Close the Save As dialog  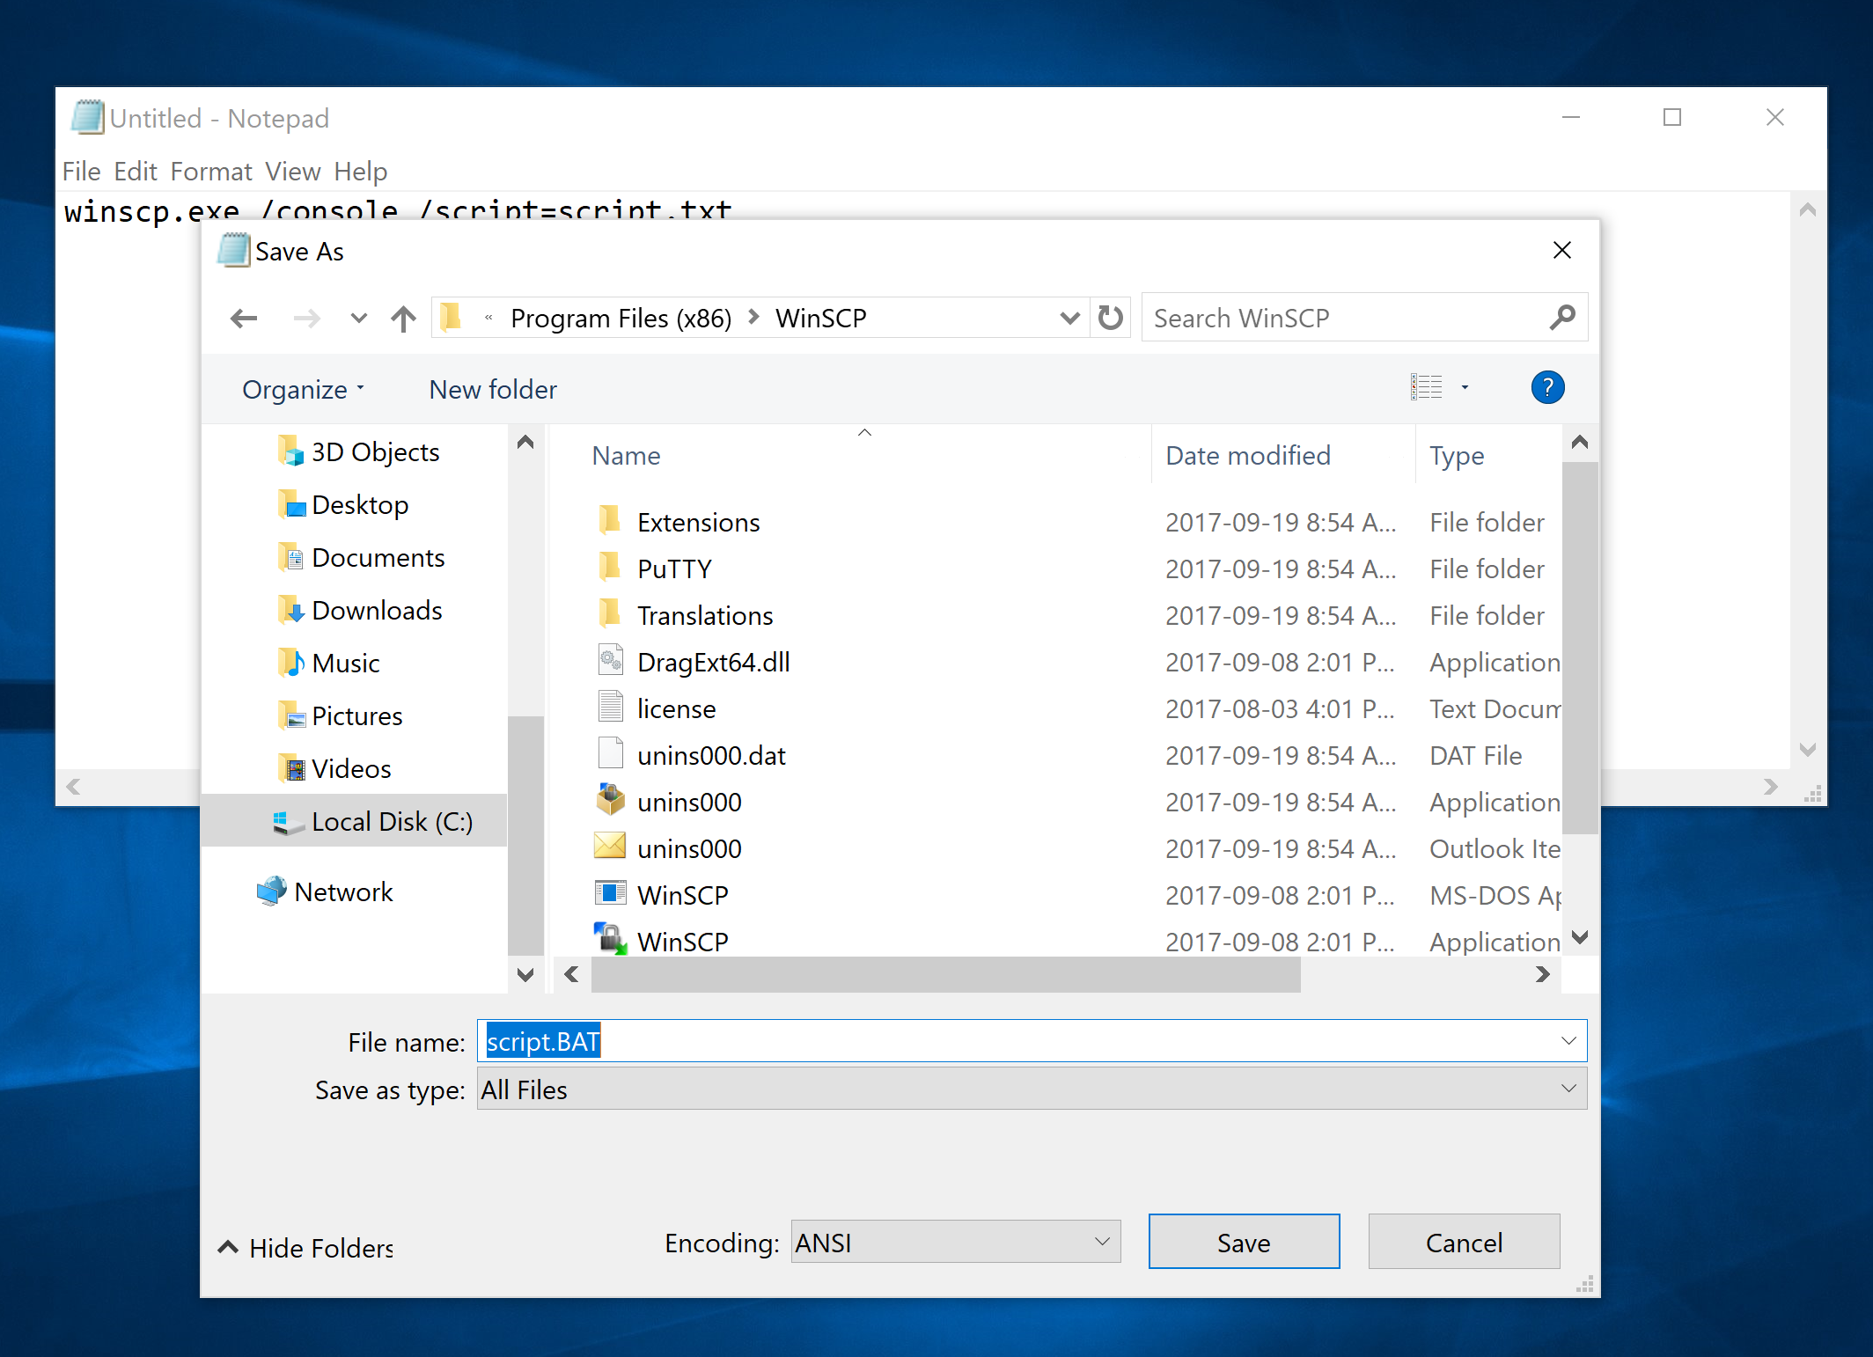pyautogui.click(x=1562, y=251)
